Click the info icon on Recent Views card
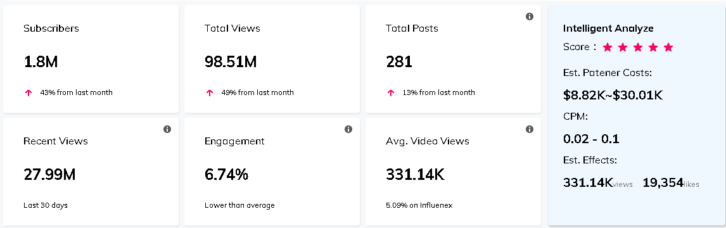The height and width of the screenshot is (228, 726). coord(167,129)
